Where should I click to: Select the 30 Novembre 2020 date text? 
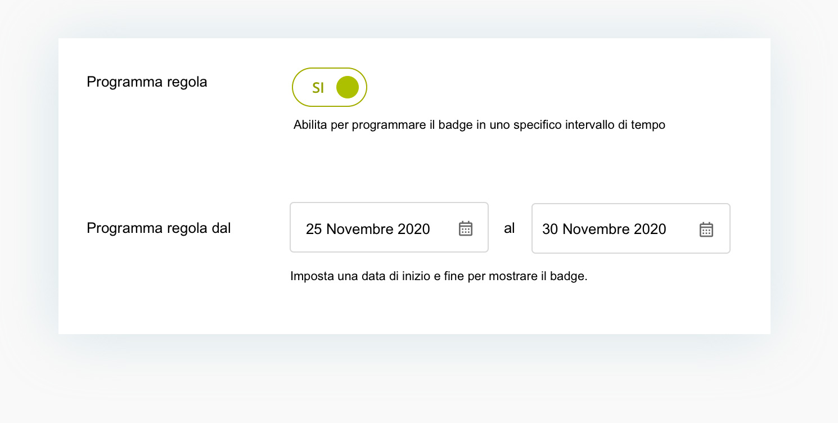coord(604,229)
